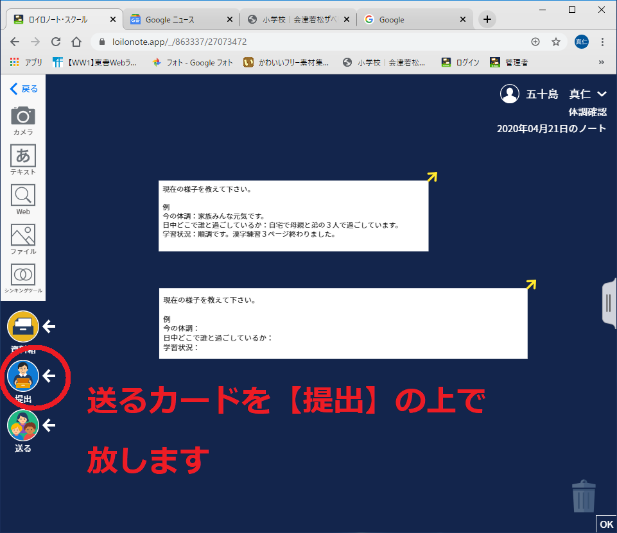Switch to the 小学校 会津若松 tab
The height and width of the screenshot is (533, 617).
(x=299, y=19)
